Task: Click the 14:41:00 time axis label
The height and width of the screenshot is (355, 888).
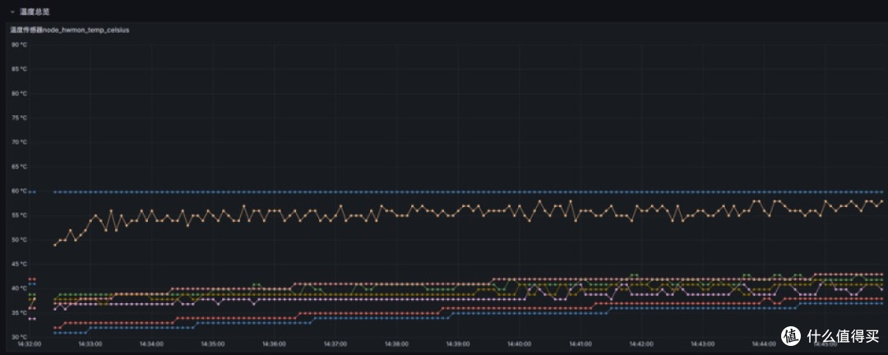Action: [x=580, y=343]
